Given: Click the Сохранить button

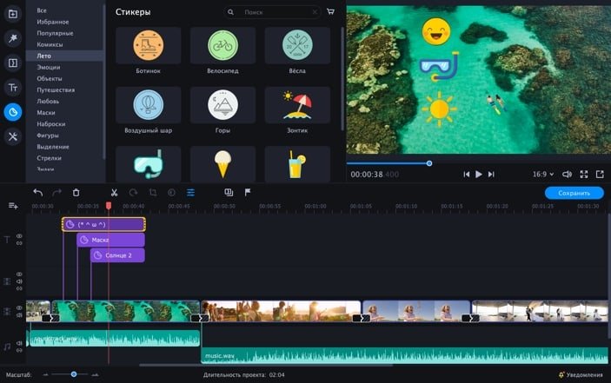Looking at the screenshot, I should point(574,193).
